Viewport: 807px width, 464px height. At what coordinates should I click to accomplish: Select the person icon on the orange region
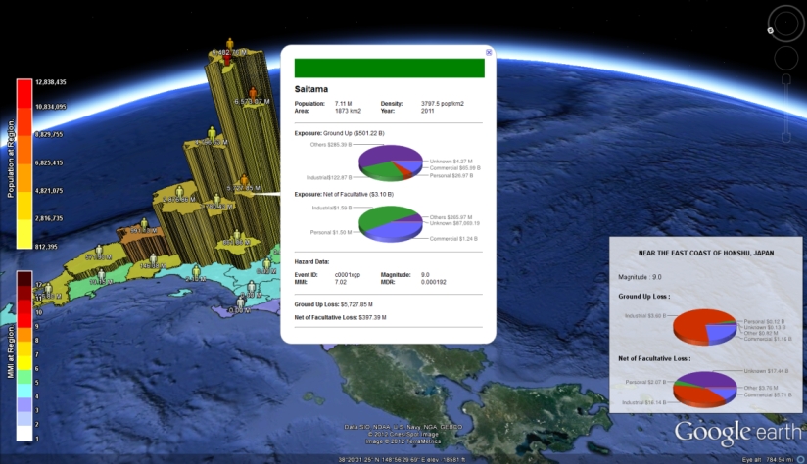144,223
